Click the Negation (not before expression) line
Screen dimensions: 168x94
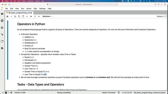pyautogui.click(x=38, y=63)
